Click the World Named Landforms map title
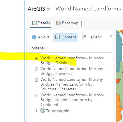Viewport: 123px width, 122px height. coord(88,8)
